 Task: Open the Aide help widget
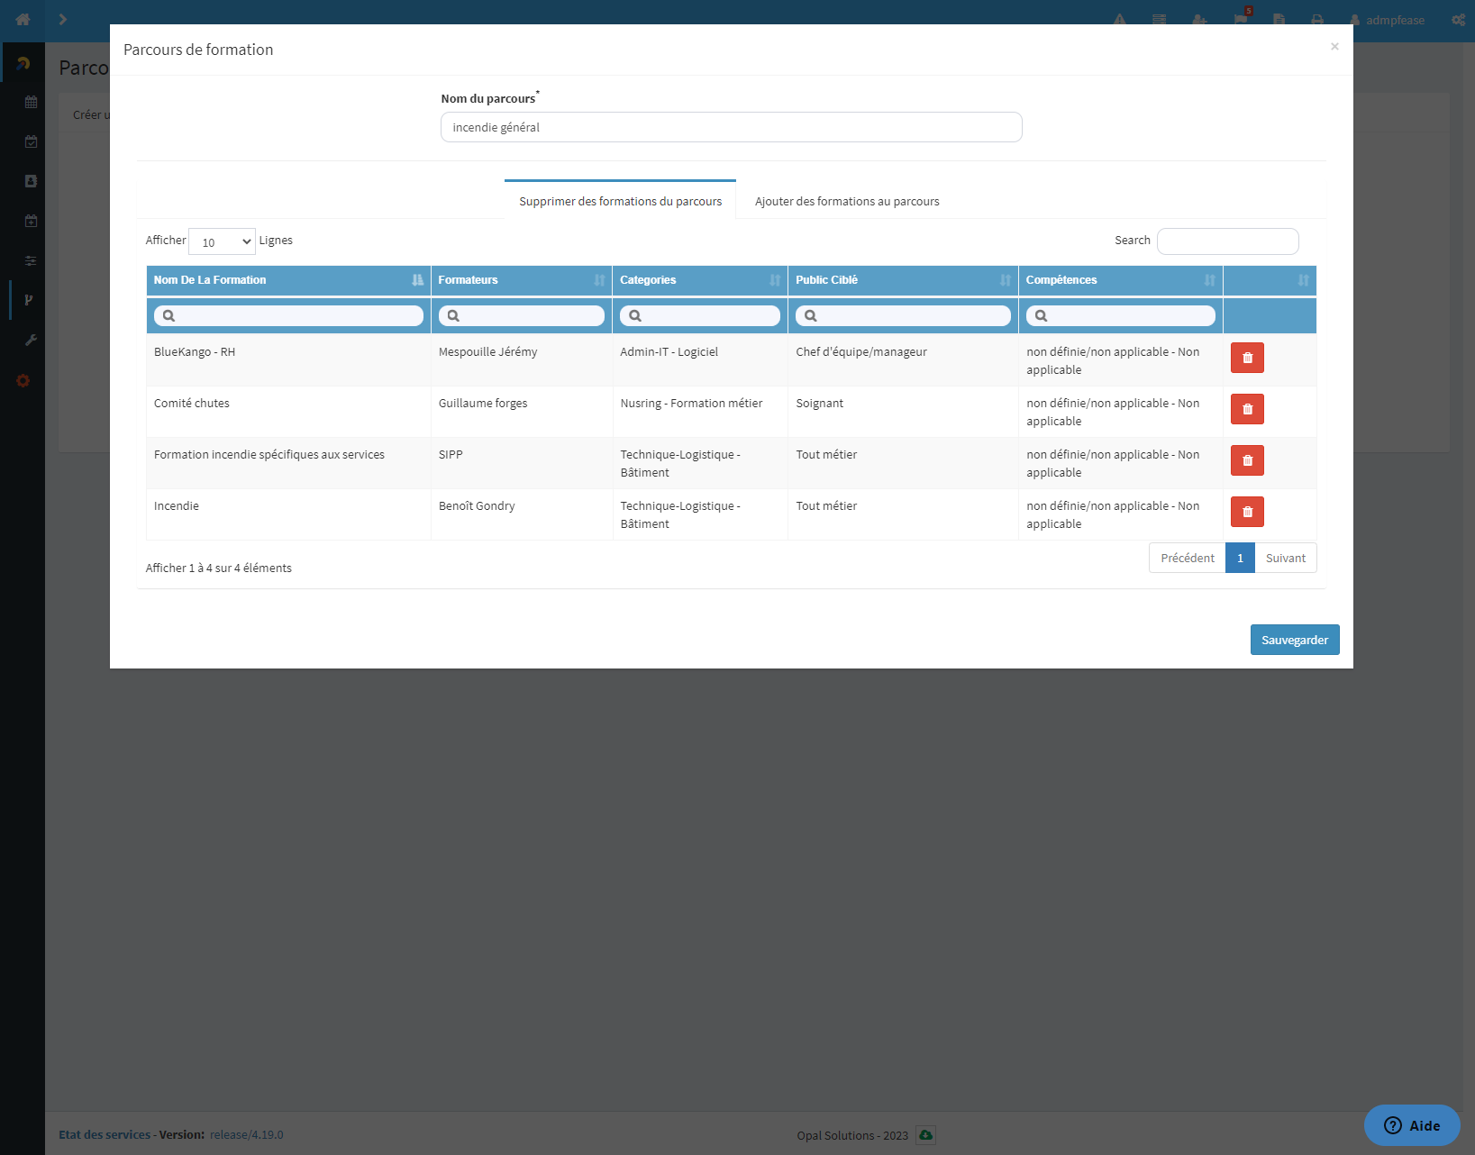click(x=1411, y=1125)
